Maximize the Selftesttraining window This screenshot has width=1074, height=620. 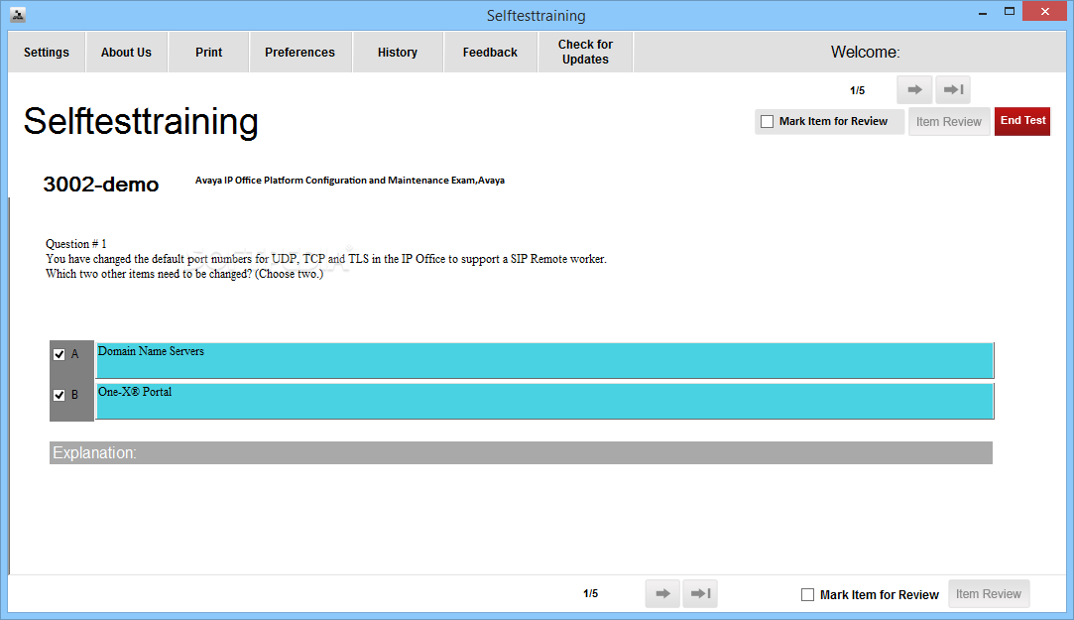pyautogui.click(x=1009, y=12)
